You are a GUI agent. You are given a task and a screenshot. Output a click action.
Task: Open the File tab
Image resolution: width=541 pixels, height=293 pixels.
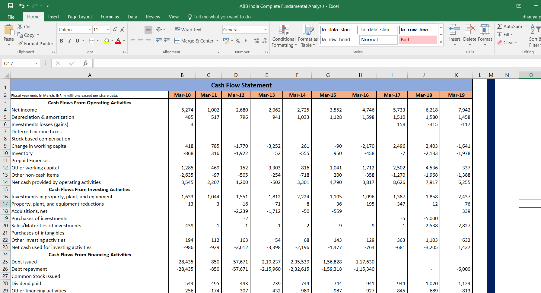(11, 17)
